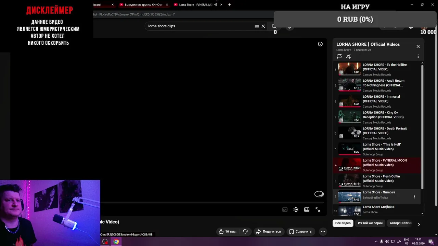Open the playlist three-dot options menu
The height and width of the screenshot is (246, 438).
(418, 56)
